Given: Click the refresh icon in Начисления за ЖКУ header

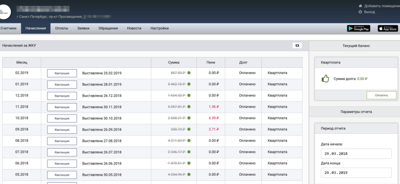Looking at the screenshot, I should [297, 46].
